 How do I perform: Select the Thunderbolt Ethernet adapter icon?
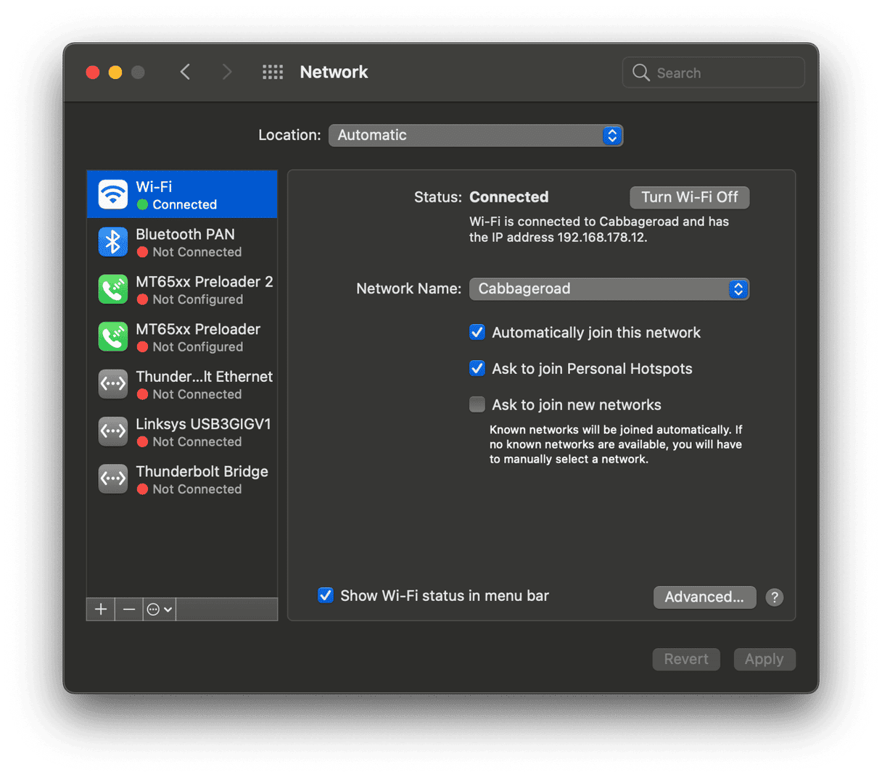pos(112,384)
